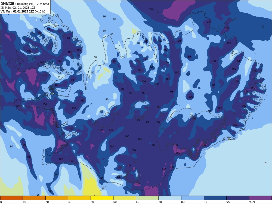Click the '70' legend scale label

coord(160,202)
